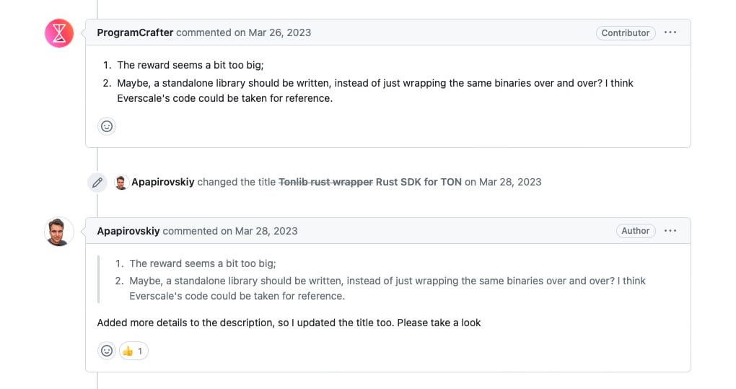Open Apapirovskiy profile link in title-change event
This screenshot has height=389, width=736.
tap(163, 182)
